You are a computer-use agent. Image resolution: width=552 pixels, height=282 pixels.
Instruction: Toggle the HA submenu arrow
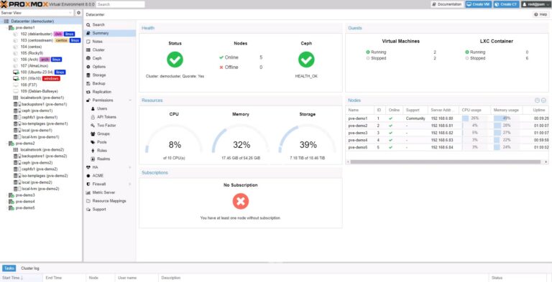(130, 167)
